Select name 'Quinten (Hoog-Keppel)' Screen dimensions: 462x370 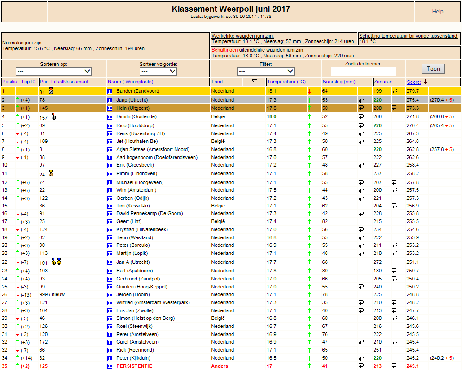(142, 287)
